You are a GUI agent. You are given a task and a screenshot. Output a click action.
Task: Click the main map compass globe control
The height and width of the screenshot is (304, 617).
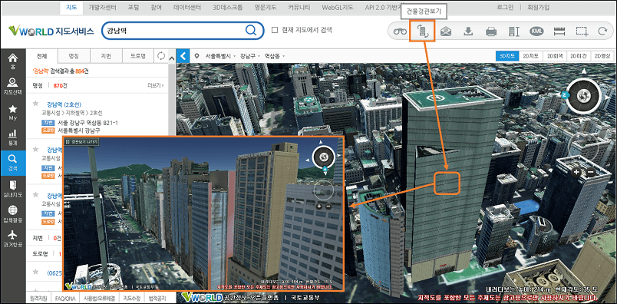[583, 95]
